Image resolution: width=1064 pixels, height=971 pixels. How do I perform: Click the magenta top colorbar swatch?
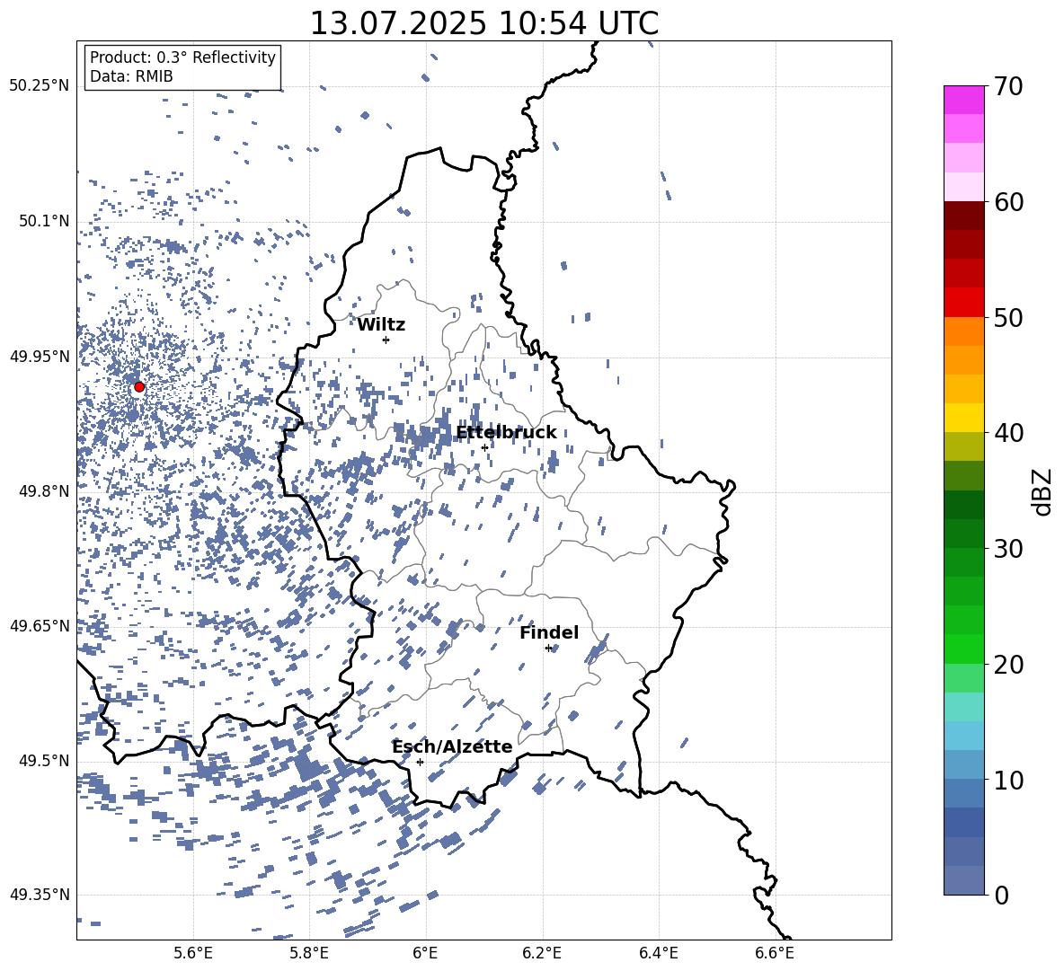[x=963, y=100]
